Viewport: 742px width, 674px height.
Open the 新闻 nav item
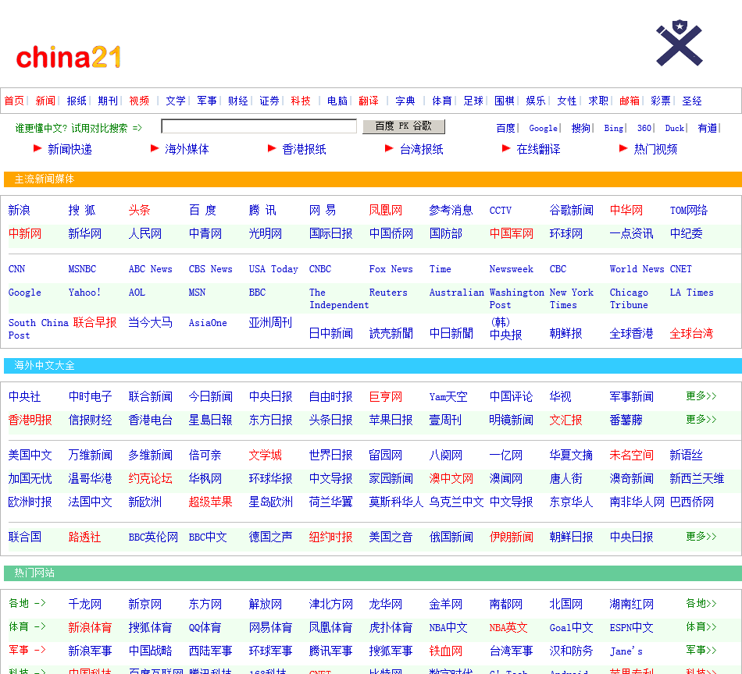tap(45, 101)
